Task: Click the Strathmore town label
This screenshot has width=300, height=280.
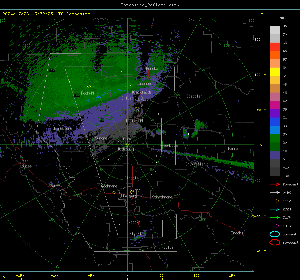Action: pyautogui.click(x=162, y=197)
